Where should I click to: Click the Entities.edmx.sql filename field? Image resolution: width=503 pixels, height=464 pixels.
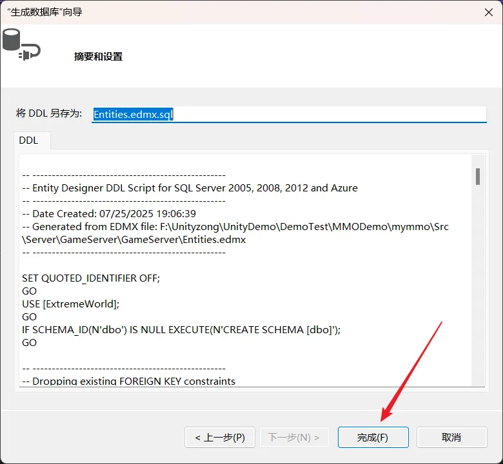click(x=288, y=114)
